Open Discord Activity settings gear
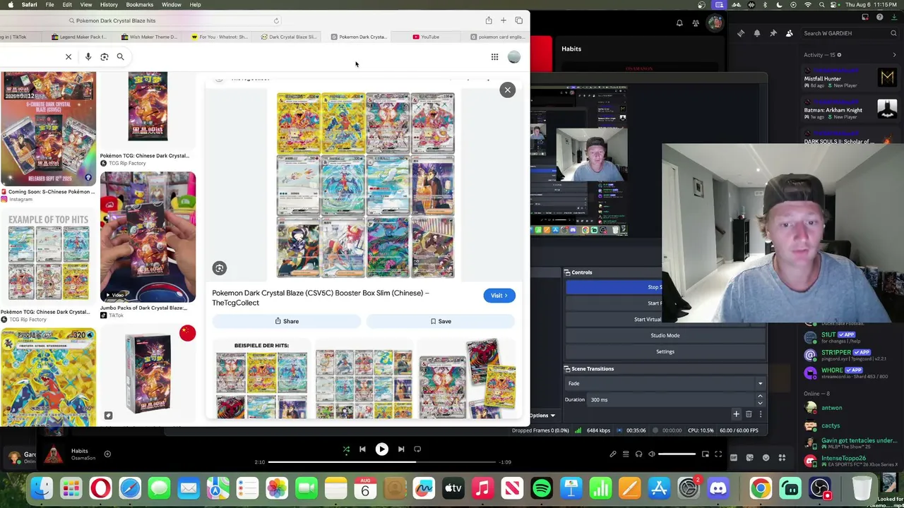Screen dimensions: 904x508 [x=839, y=55]
